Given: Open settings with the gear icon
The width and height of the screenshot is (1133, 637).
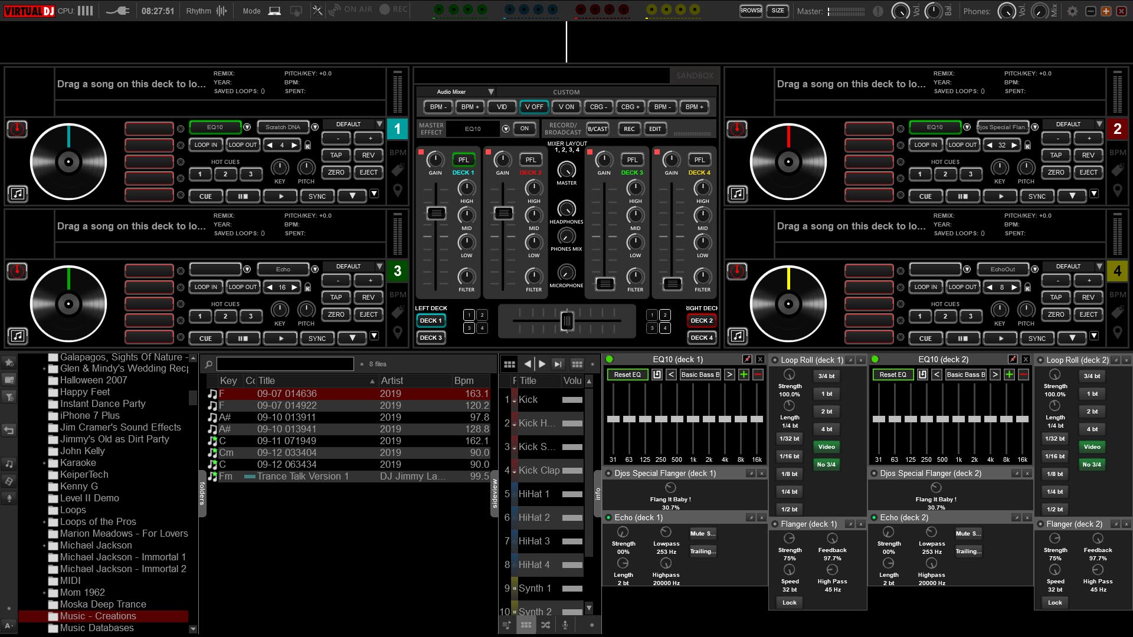Looking at the screenshot, I should click(x=1072, y=11).
